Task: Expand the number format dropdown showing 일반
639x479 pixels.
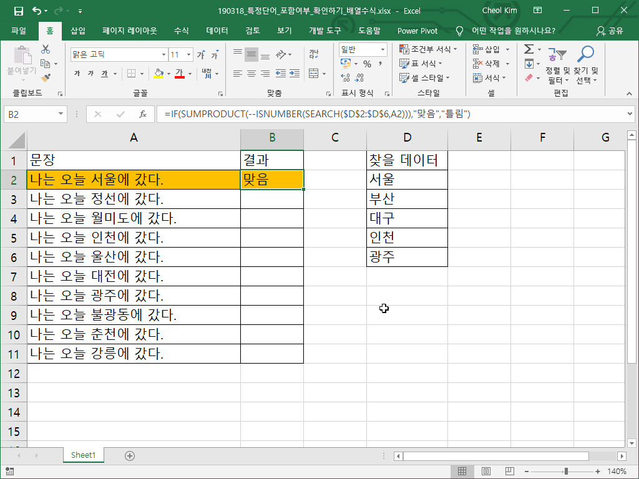Action: coord(382,49)
